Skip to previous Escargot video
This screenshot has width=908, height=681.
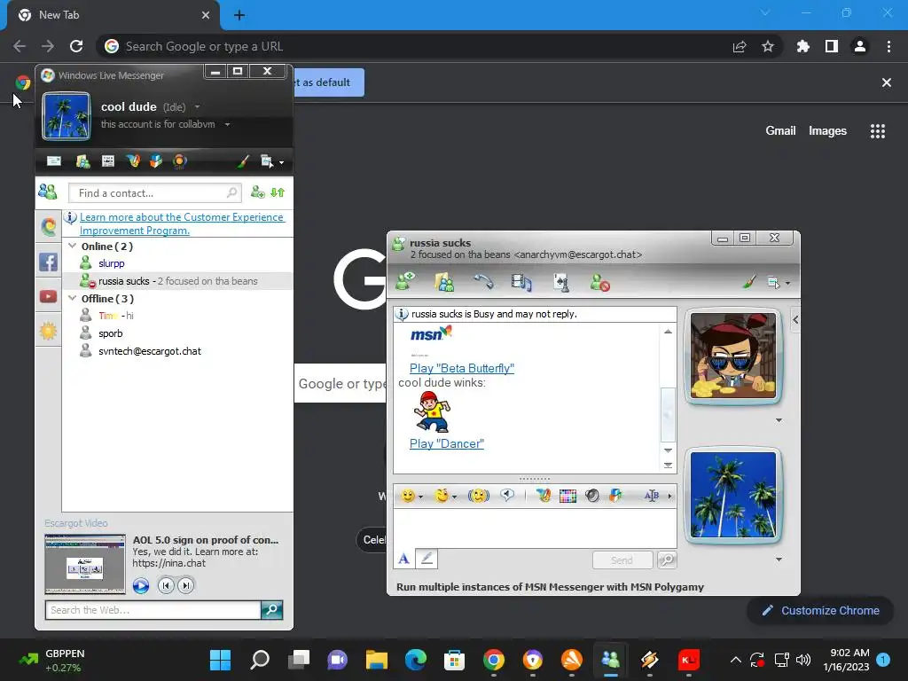click(166, 585)
